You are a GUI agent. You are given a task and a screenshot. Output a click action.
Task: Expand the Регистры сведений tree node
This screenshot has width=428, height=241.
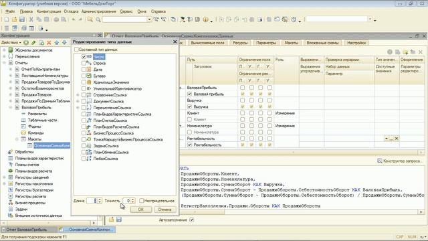coord(4,177)
